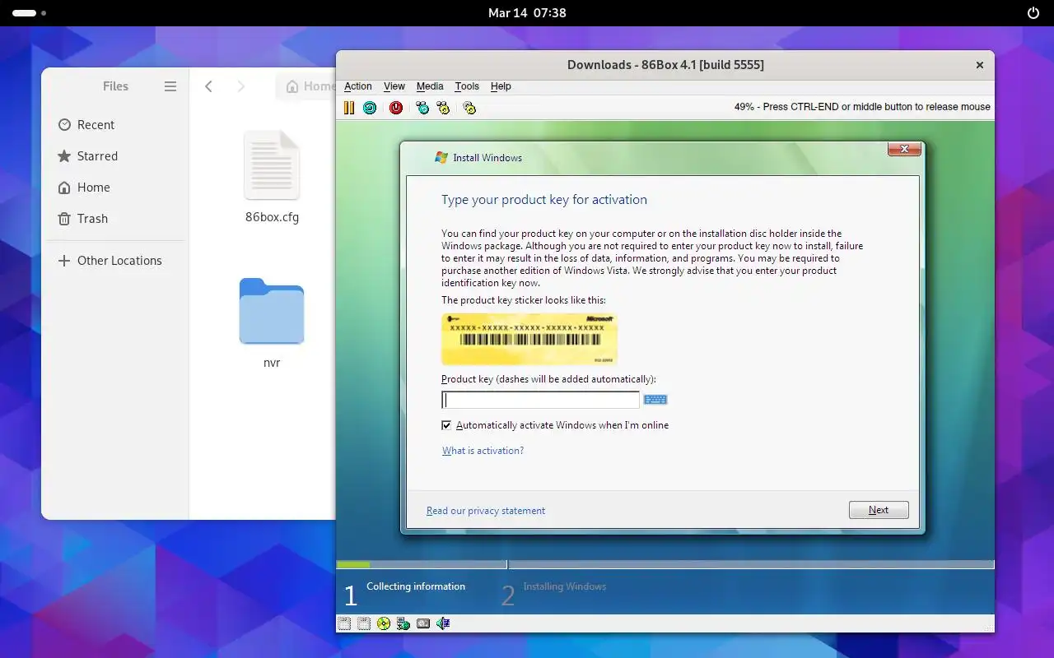Open the Files hamburger menu icon
This screenshot has width=1054, height=658.
tap(170, 86)
